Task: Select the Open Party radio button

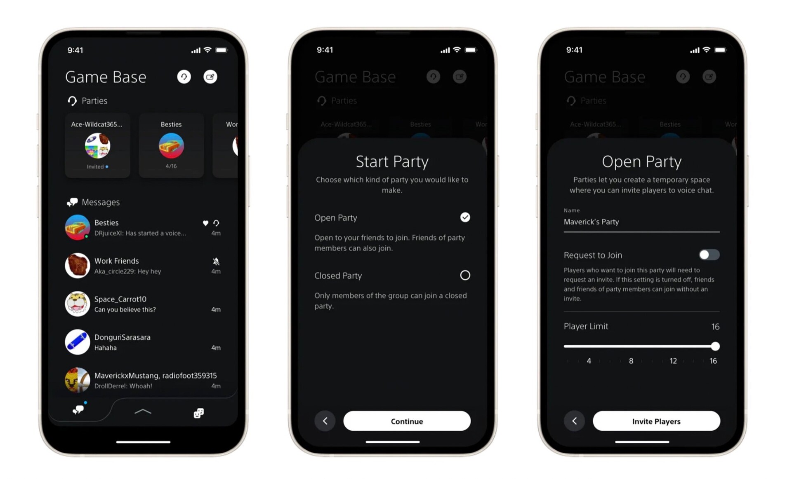Action: [466, 217]
